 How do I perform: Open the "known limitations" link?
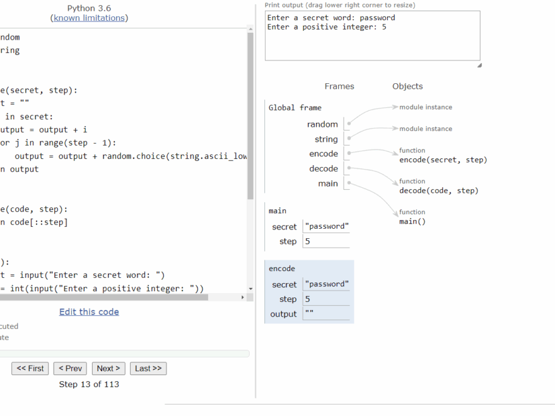(90, 18)
